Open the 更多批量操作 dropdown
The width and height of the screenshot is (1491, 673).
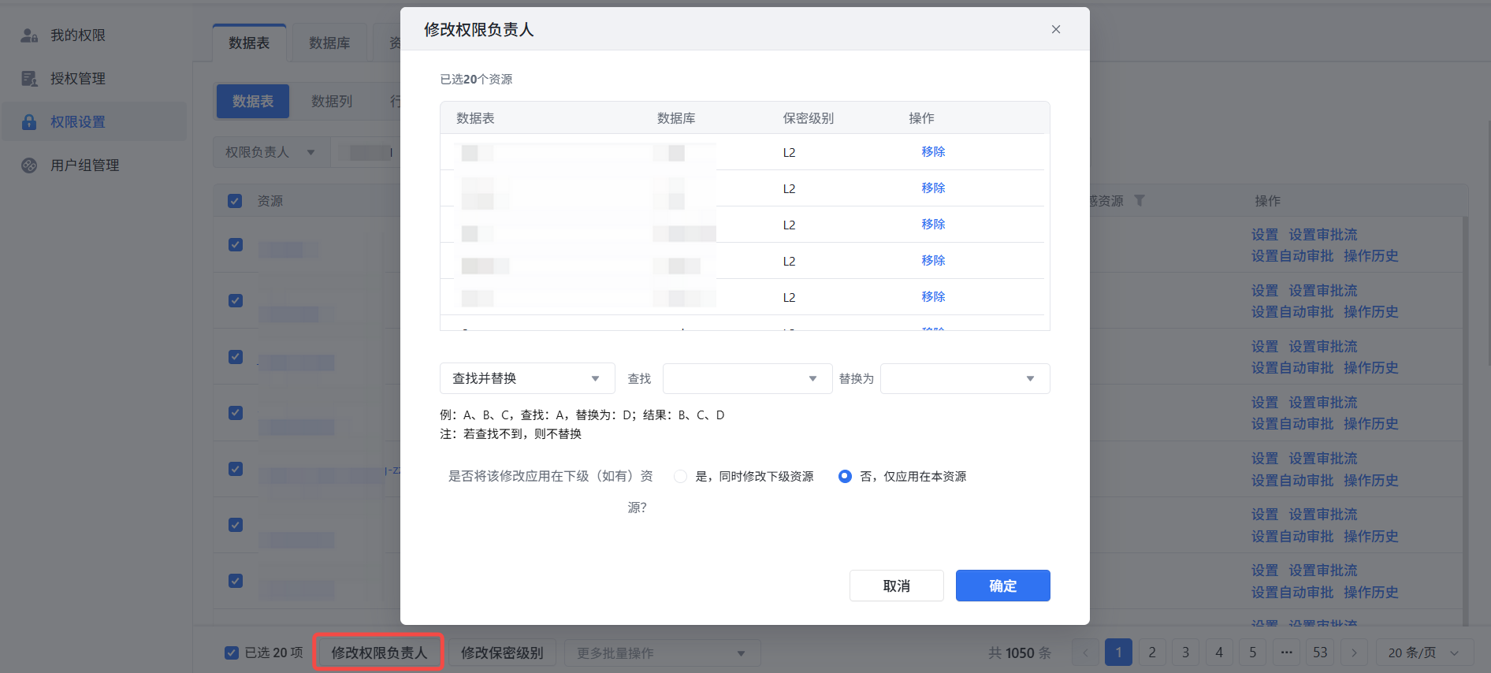662,653
